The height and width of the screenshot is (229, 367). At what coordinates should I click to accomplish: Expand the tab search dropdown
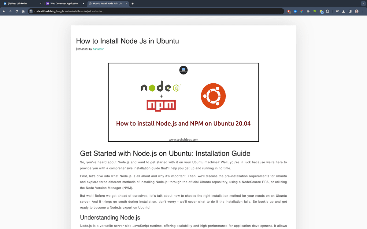pos(363,4)
